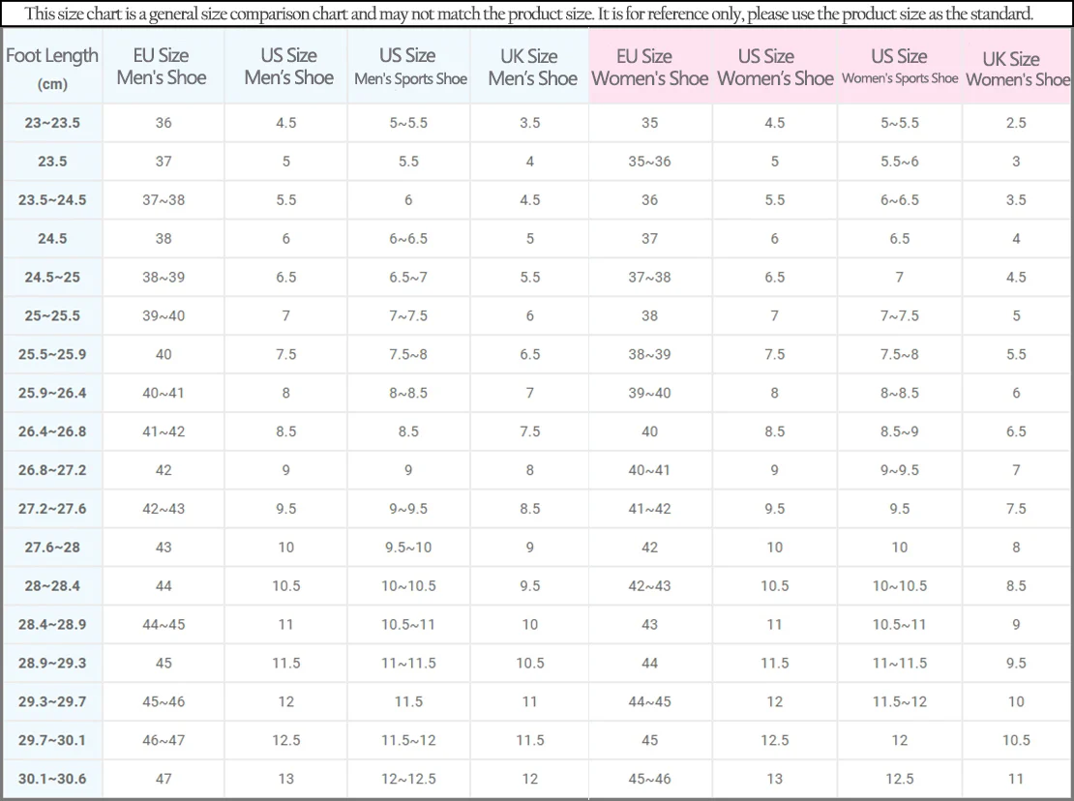The height and width of the screenshot is (801, 1074).
Task: Select the 30.1~30.6 foot length cell
Action: (x=53, y=779)
